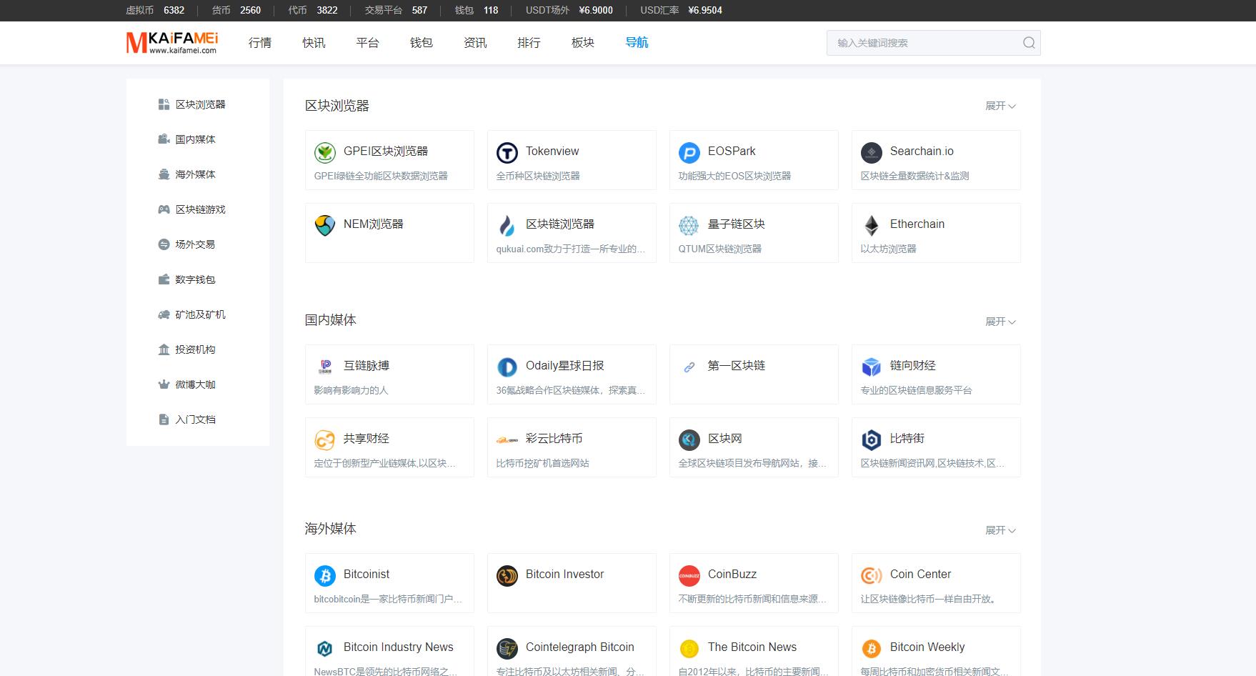
Task: Open the Odaily星球日报 link
Action: 564,366
